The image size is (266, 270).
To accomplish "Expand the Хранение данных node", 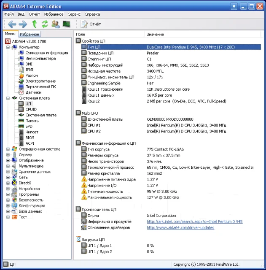I will tap(8, 172).
